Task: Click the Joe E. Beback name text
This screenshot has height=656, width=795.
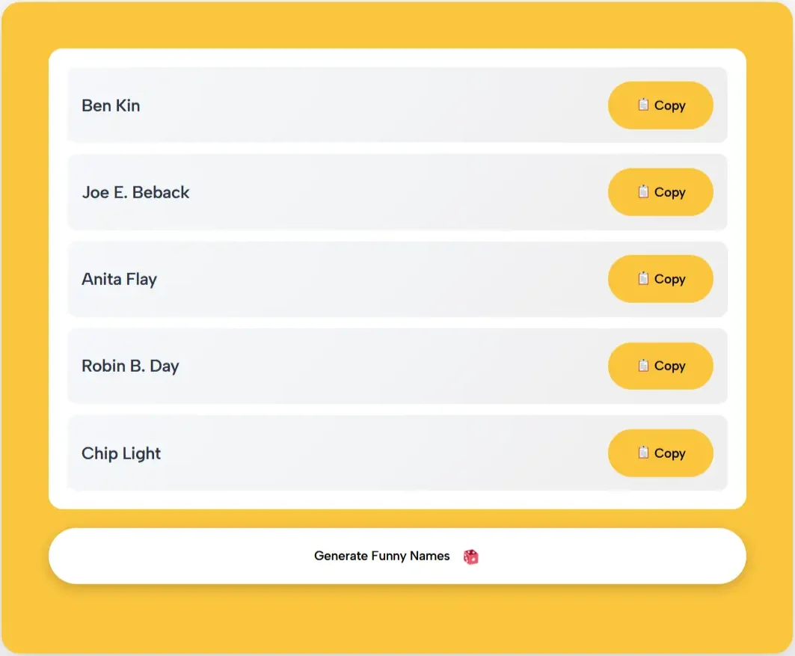Action: [x=135, y=192]
